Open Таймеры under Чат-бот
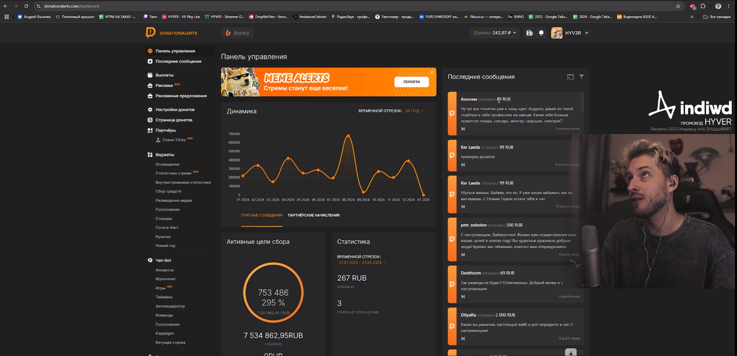Screen dimensions: 737x356 tap(164, 297)
